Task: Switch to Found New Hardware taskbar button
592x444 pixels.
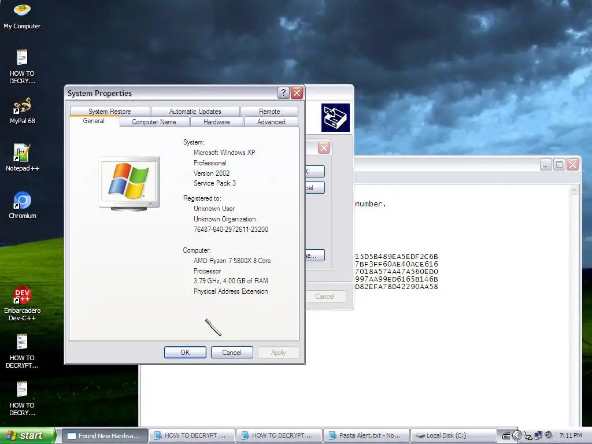Action: tap(105, 435)
